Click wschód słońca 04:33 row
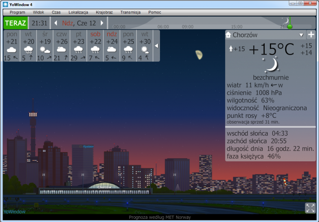The height and width of the screenshot is (222, 319). tap(257, 133)
